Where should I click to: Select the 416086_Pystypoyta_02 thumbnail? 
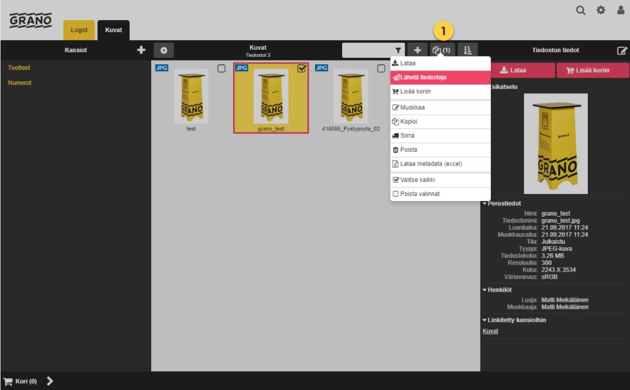pos(351,96)
